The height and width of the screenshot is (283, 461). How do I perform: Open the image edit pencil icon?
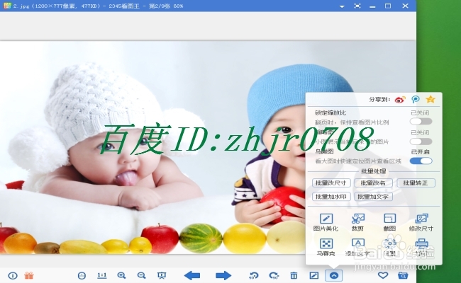tap(313, 275)
